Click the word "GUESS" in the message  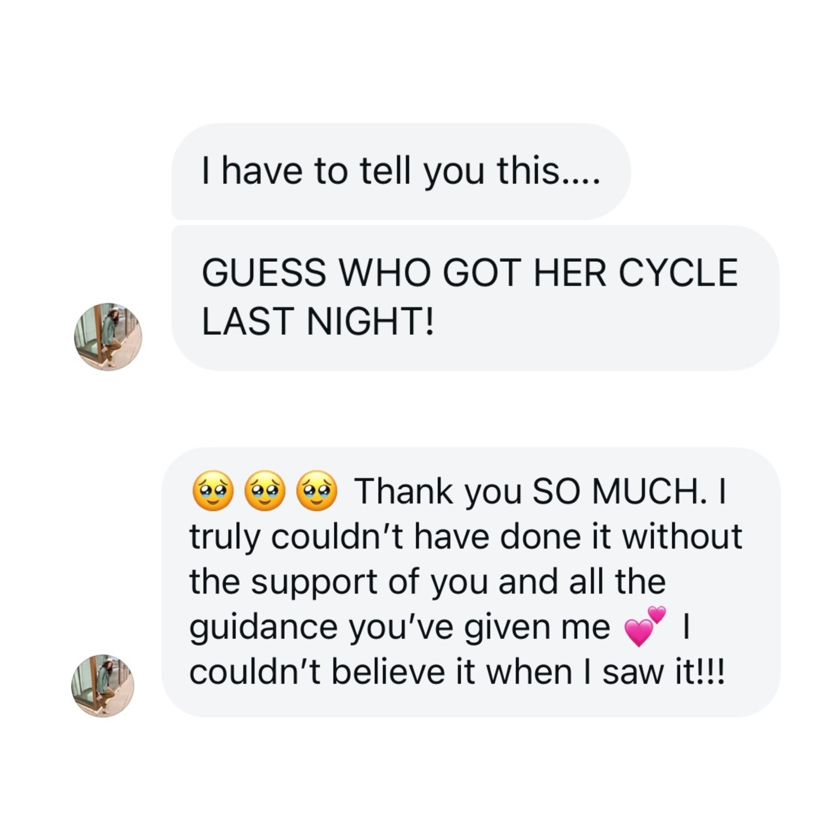263,273
